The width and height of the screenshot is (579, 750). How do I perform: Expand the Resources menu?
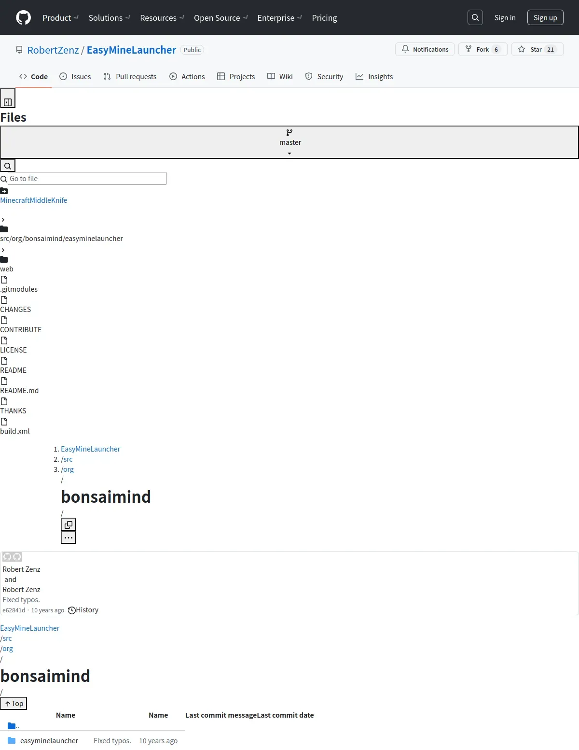(162, 18)
